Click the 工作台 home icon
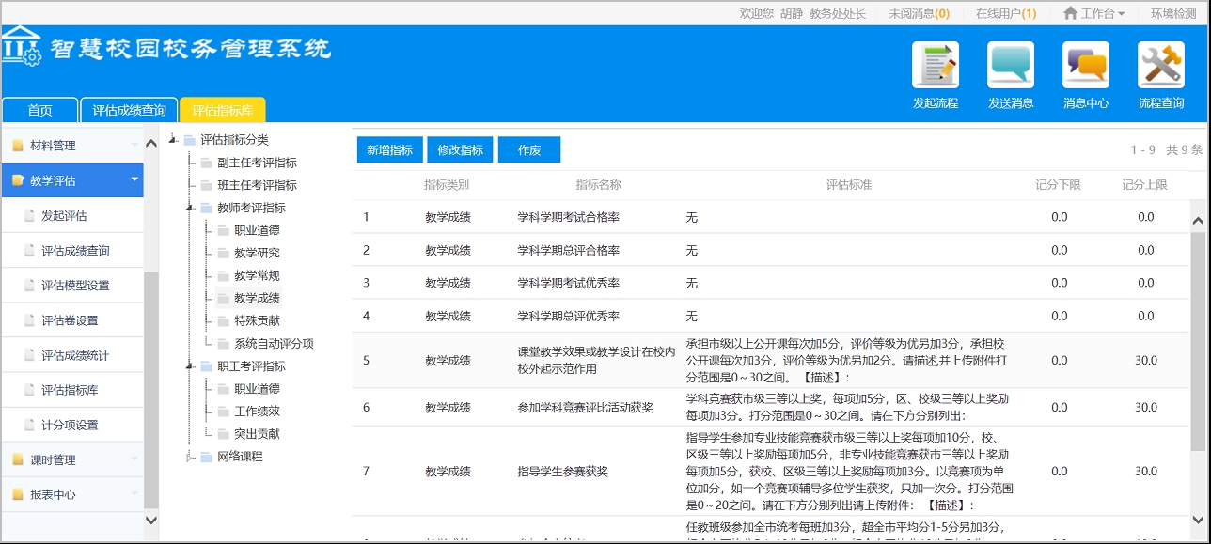 click(x=1070, y=13)
